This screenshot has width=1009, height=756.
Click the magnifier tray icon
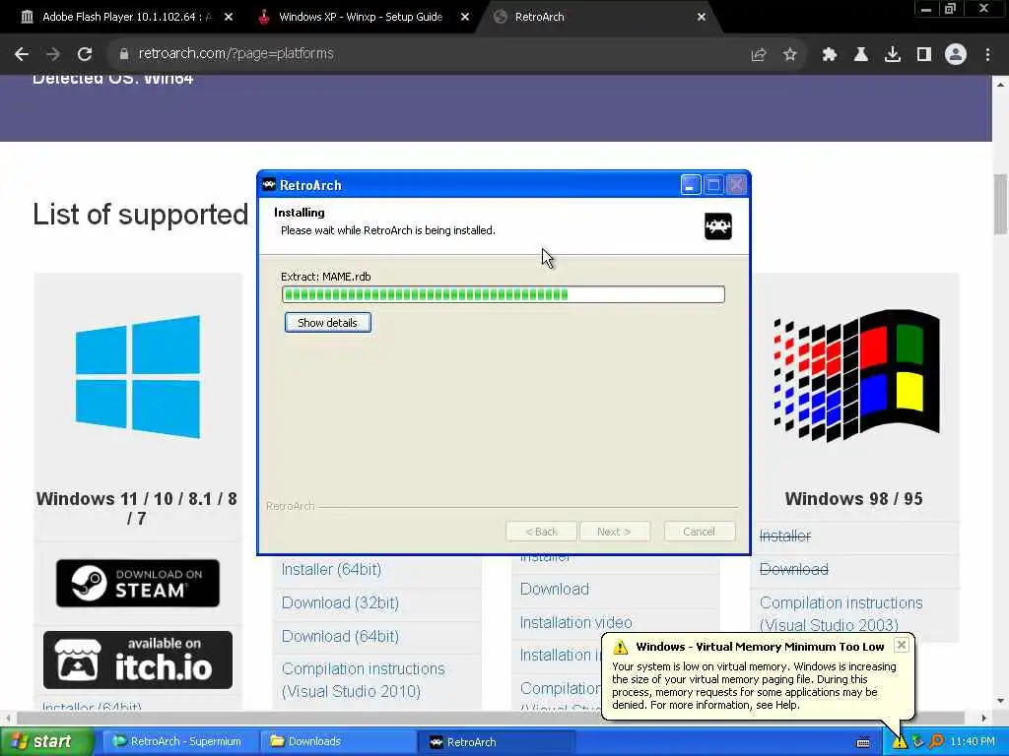(936, 741)
